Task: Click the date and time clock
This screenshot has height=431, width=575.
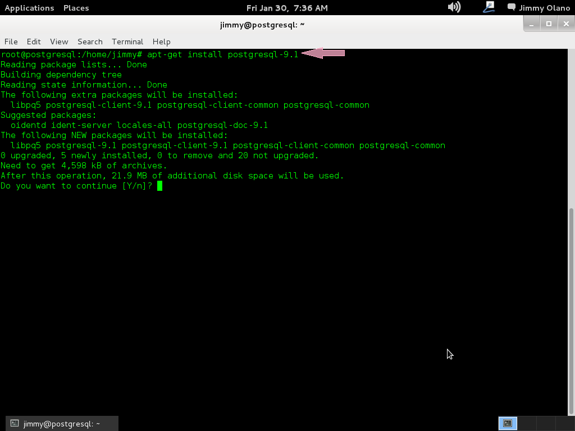Action: (287, 8)
